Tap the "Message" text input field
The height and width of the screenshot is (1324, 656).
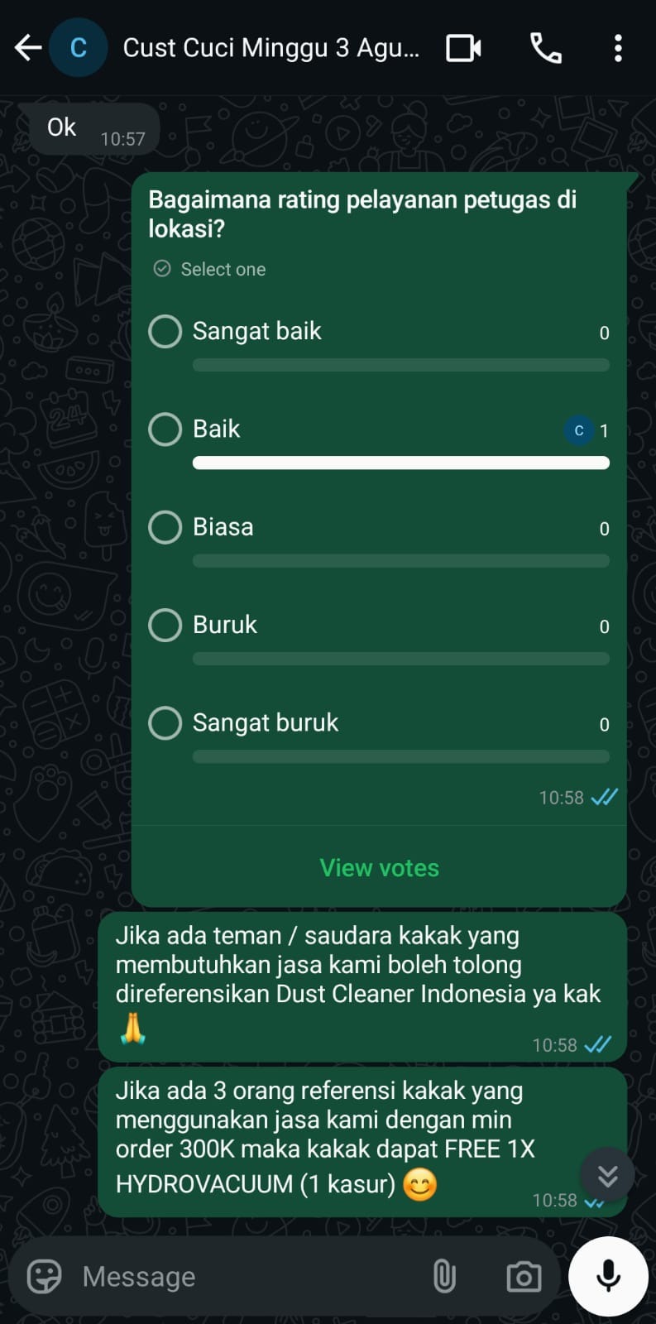click(248, 1277)
